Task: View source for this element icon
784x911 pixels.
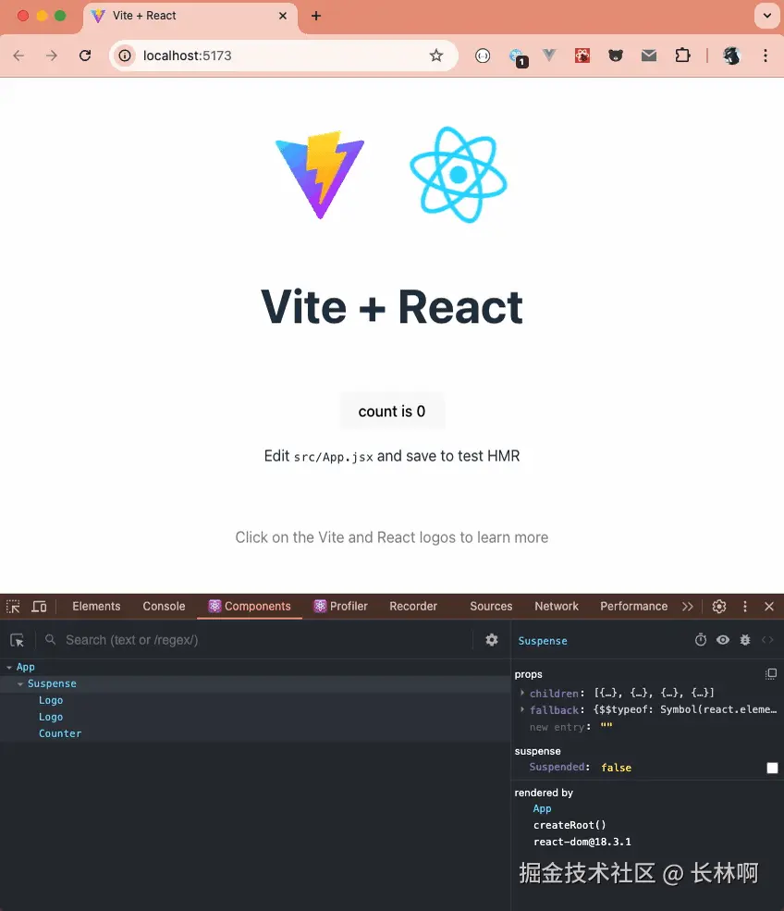Action: pyautogui.click(x=767, y=640)
